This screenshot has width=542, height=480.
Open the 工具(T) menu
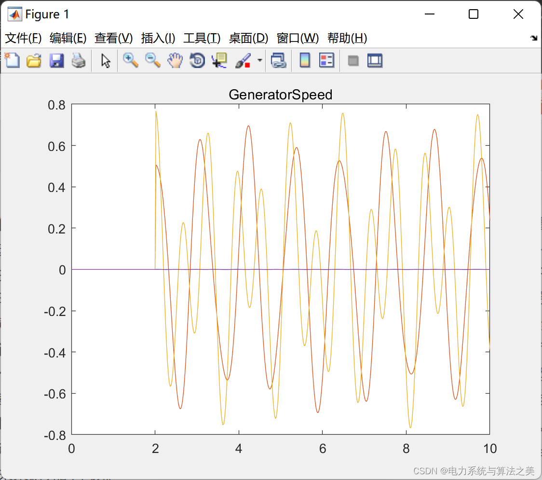tap(202, 38)
